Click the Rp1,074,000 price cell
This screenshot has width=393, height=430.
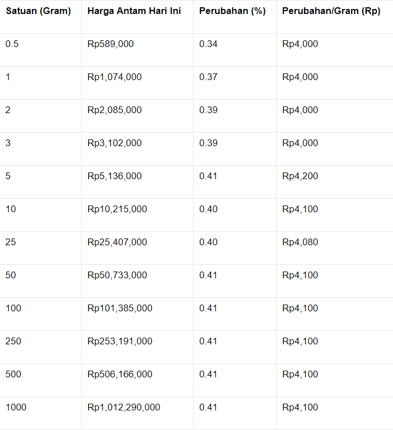point(114,77)
